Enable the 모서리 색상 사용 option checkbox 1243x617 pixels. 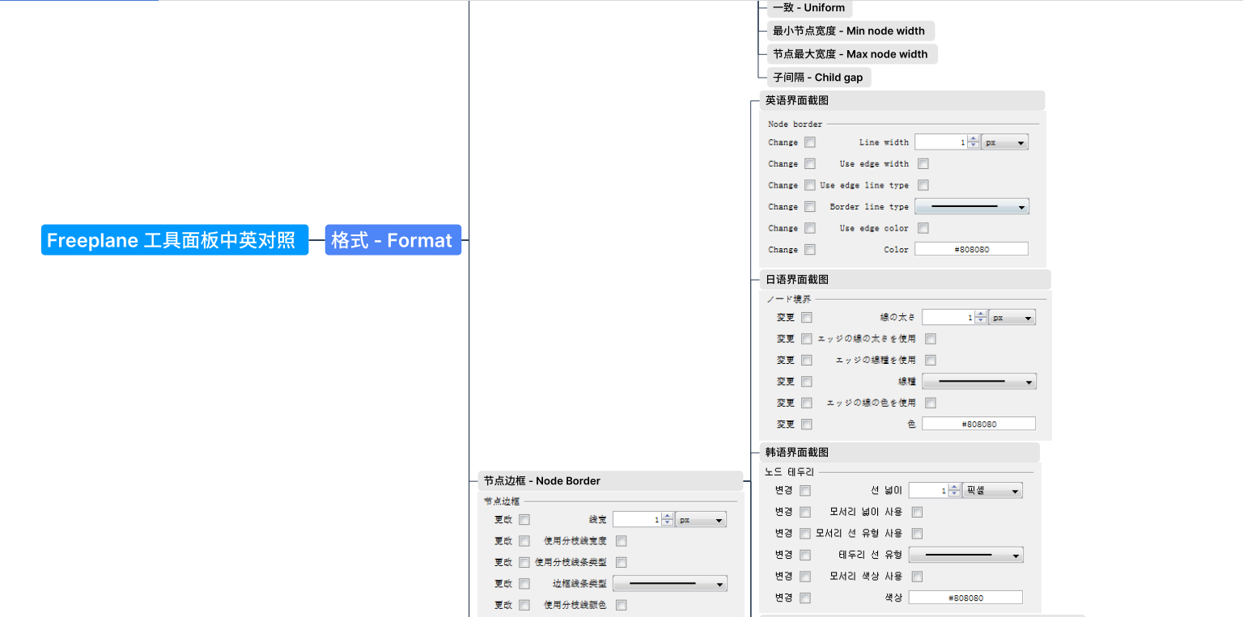point(918,577)
